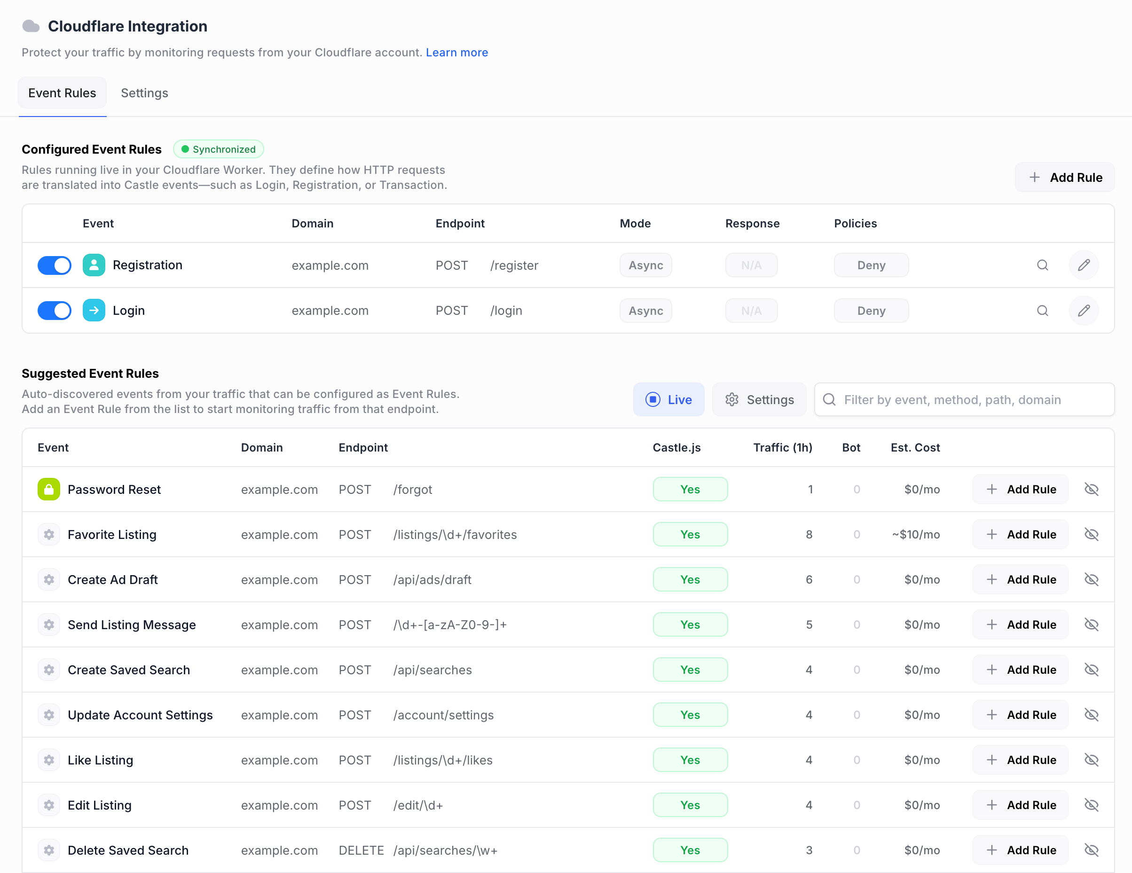Click the search icon in filter field
This screenshot has width=1132, height=873.
click(829, 399)
